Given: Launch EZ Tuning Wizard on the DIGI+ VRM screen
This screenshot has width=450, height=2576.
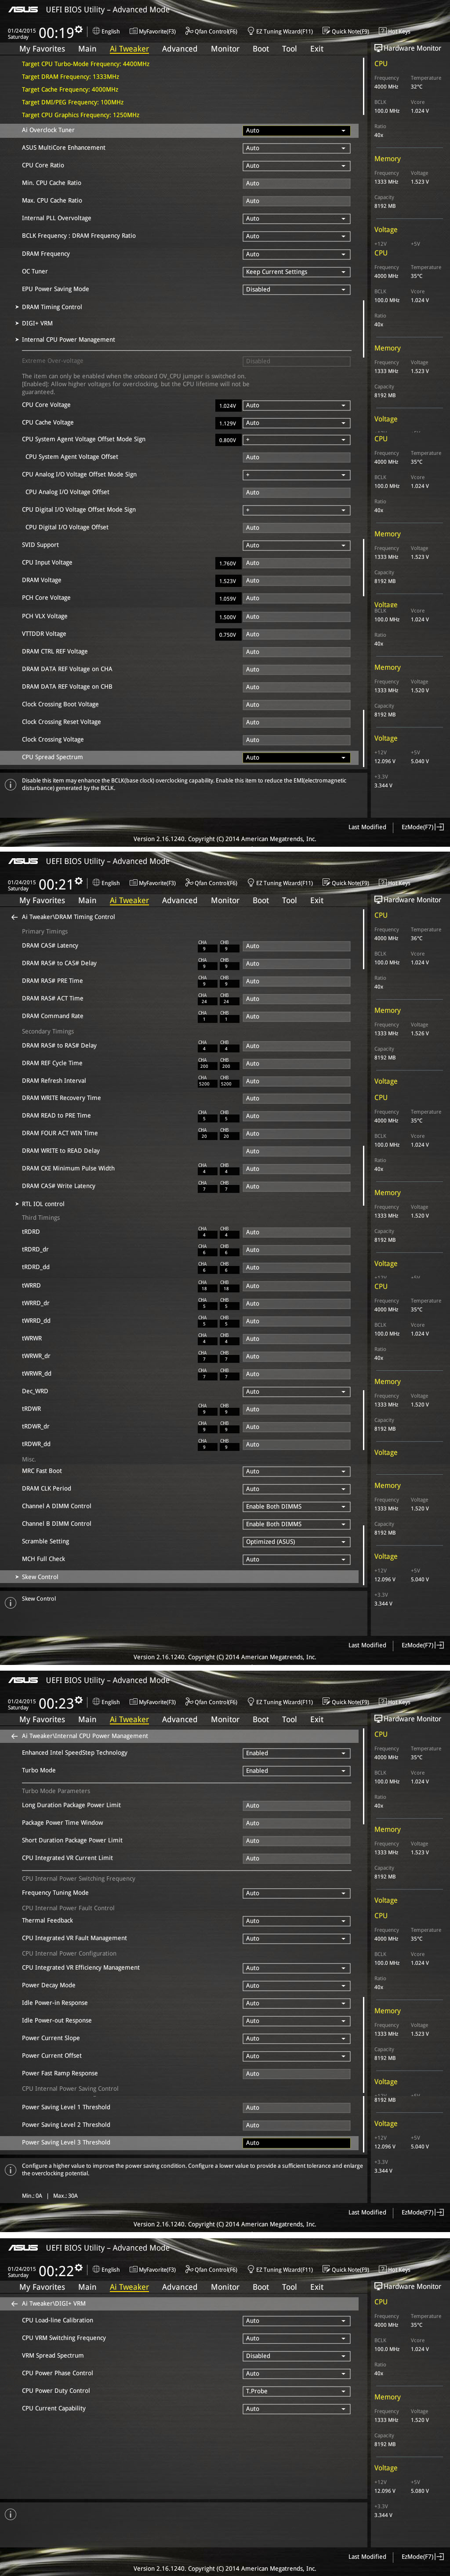Looking at the screenshot, I should pos(279,2270).
